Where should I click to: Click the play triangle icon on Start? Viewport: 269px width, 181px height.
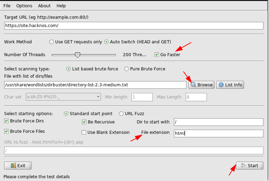pos(243,165)
